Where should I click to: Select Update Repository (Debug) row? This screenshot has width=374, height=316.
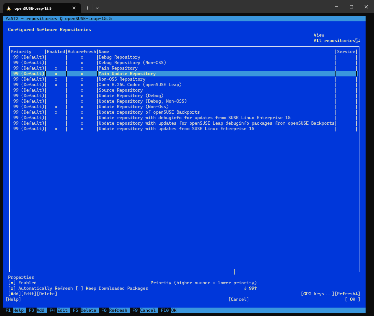point(184,96)
